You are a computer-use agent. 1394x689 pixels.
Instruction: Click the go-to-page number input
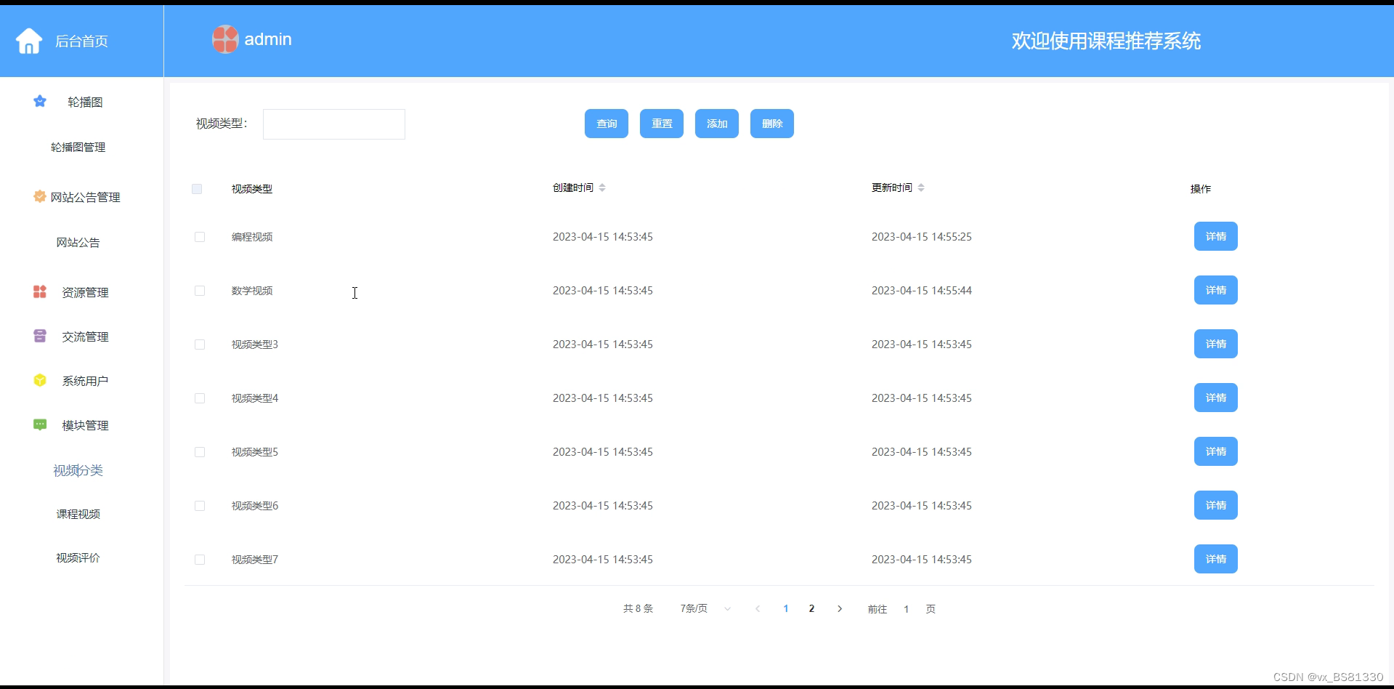(x=907, y=609)
